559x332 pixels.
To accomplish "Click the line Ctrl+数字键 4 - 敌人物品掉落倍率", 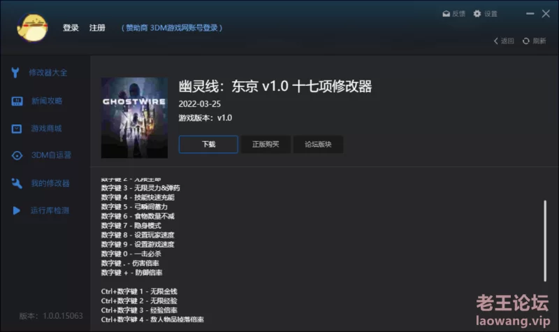I will point(152,319).
